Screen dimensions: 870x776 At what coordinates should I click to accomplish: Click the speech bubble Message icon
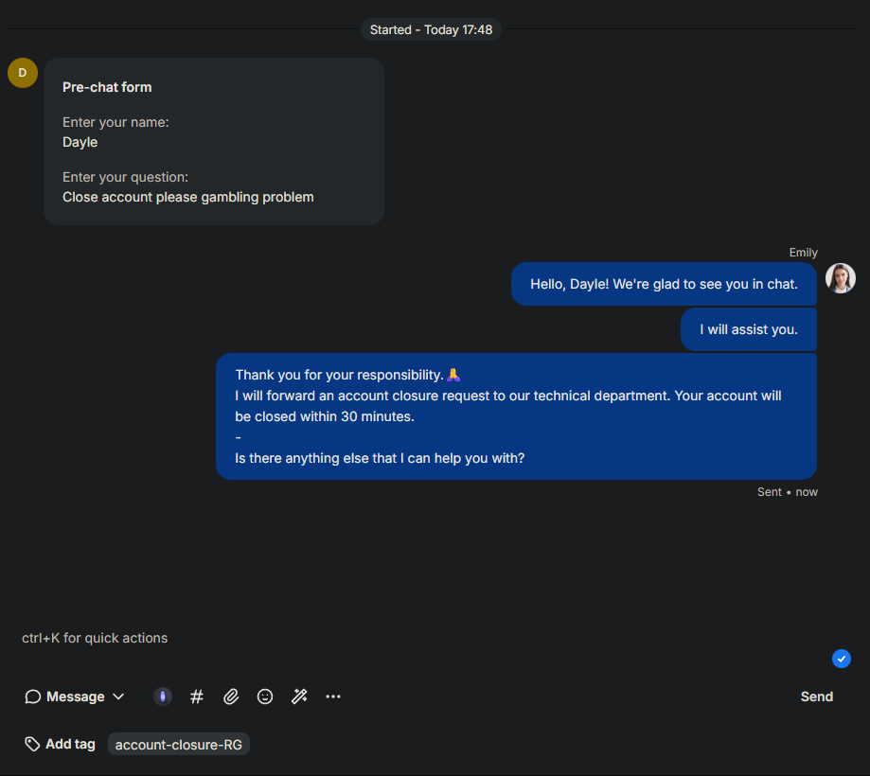33,697
